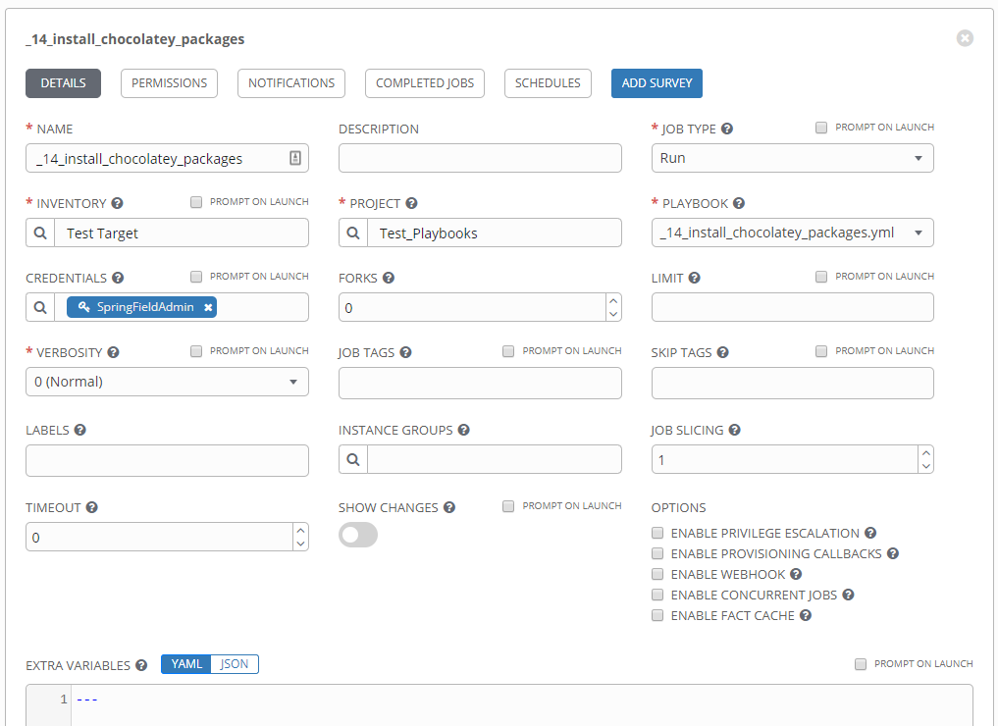This screenshot has width=998, height=726.
Task: Check Limit prompt on launch
Action: point(821,276)
